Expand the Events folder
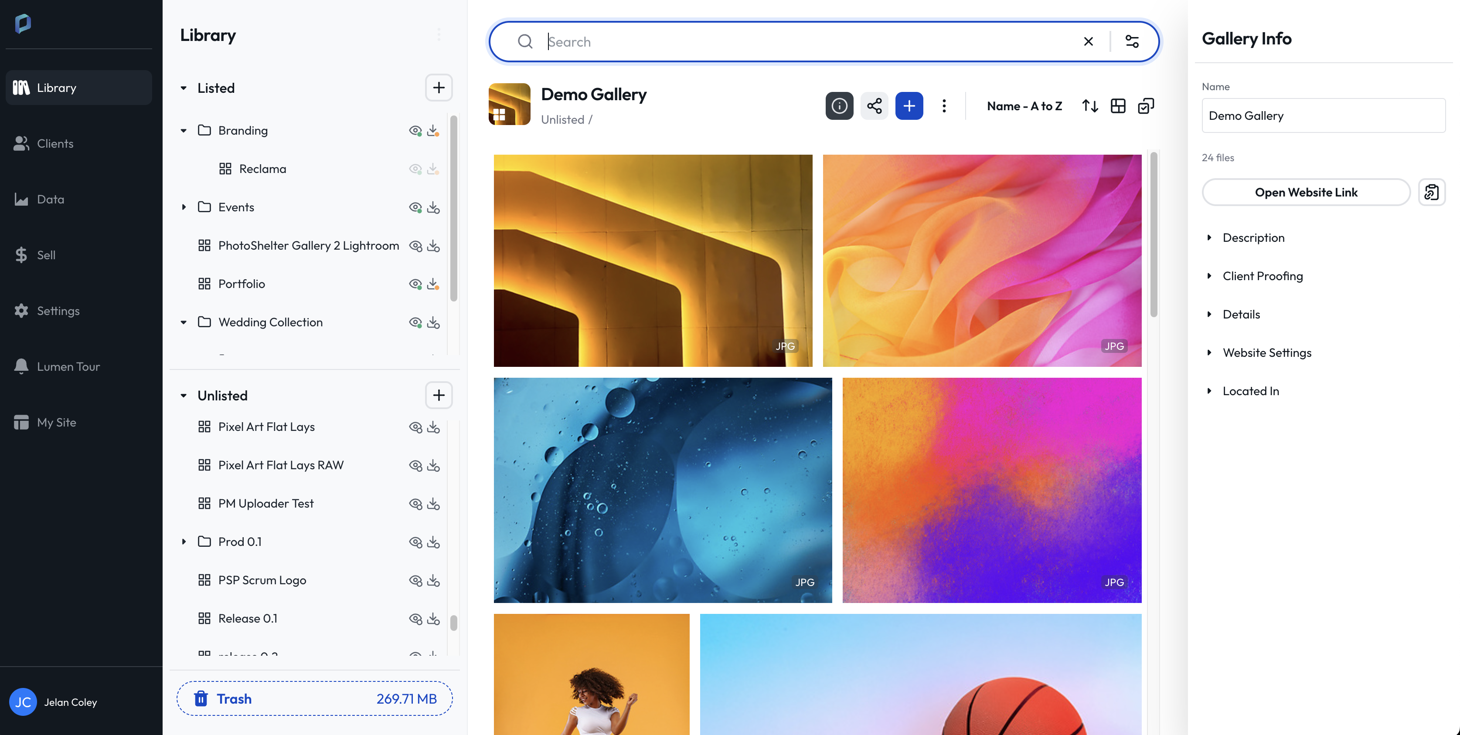 [x=184, y=207]
